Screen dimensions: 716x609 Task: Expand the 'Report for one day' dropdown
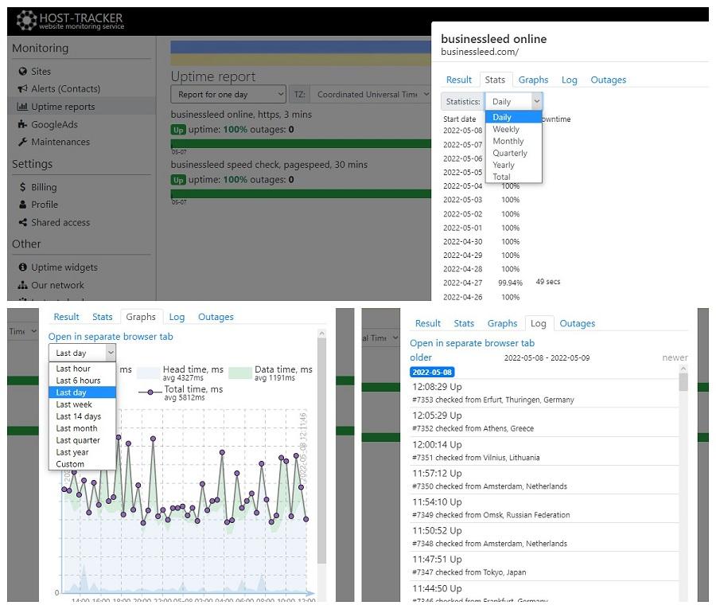tap(228, 95)
